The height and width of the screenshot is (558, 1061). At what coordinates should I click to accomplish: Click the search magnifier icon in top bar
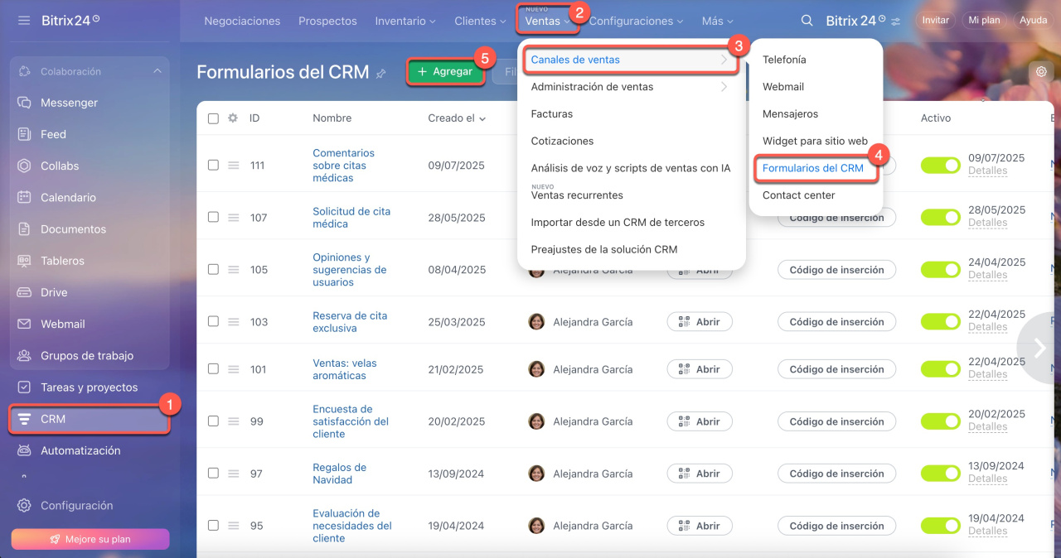[807, 21]
